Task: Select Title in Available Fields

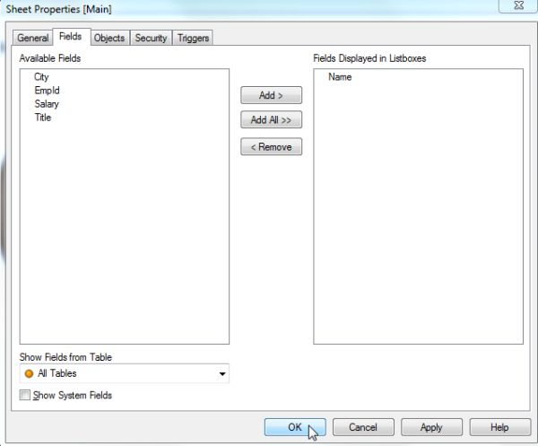Action: click(43, 118)
